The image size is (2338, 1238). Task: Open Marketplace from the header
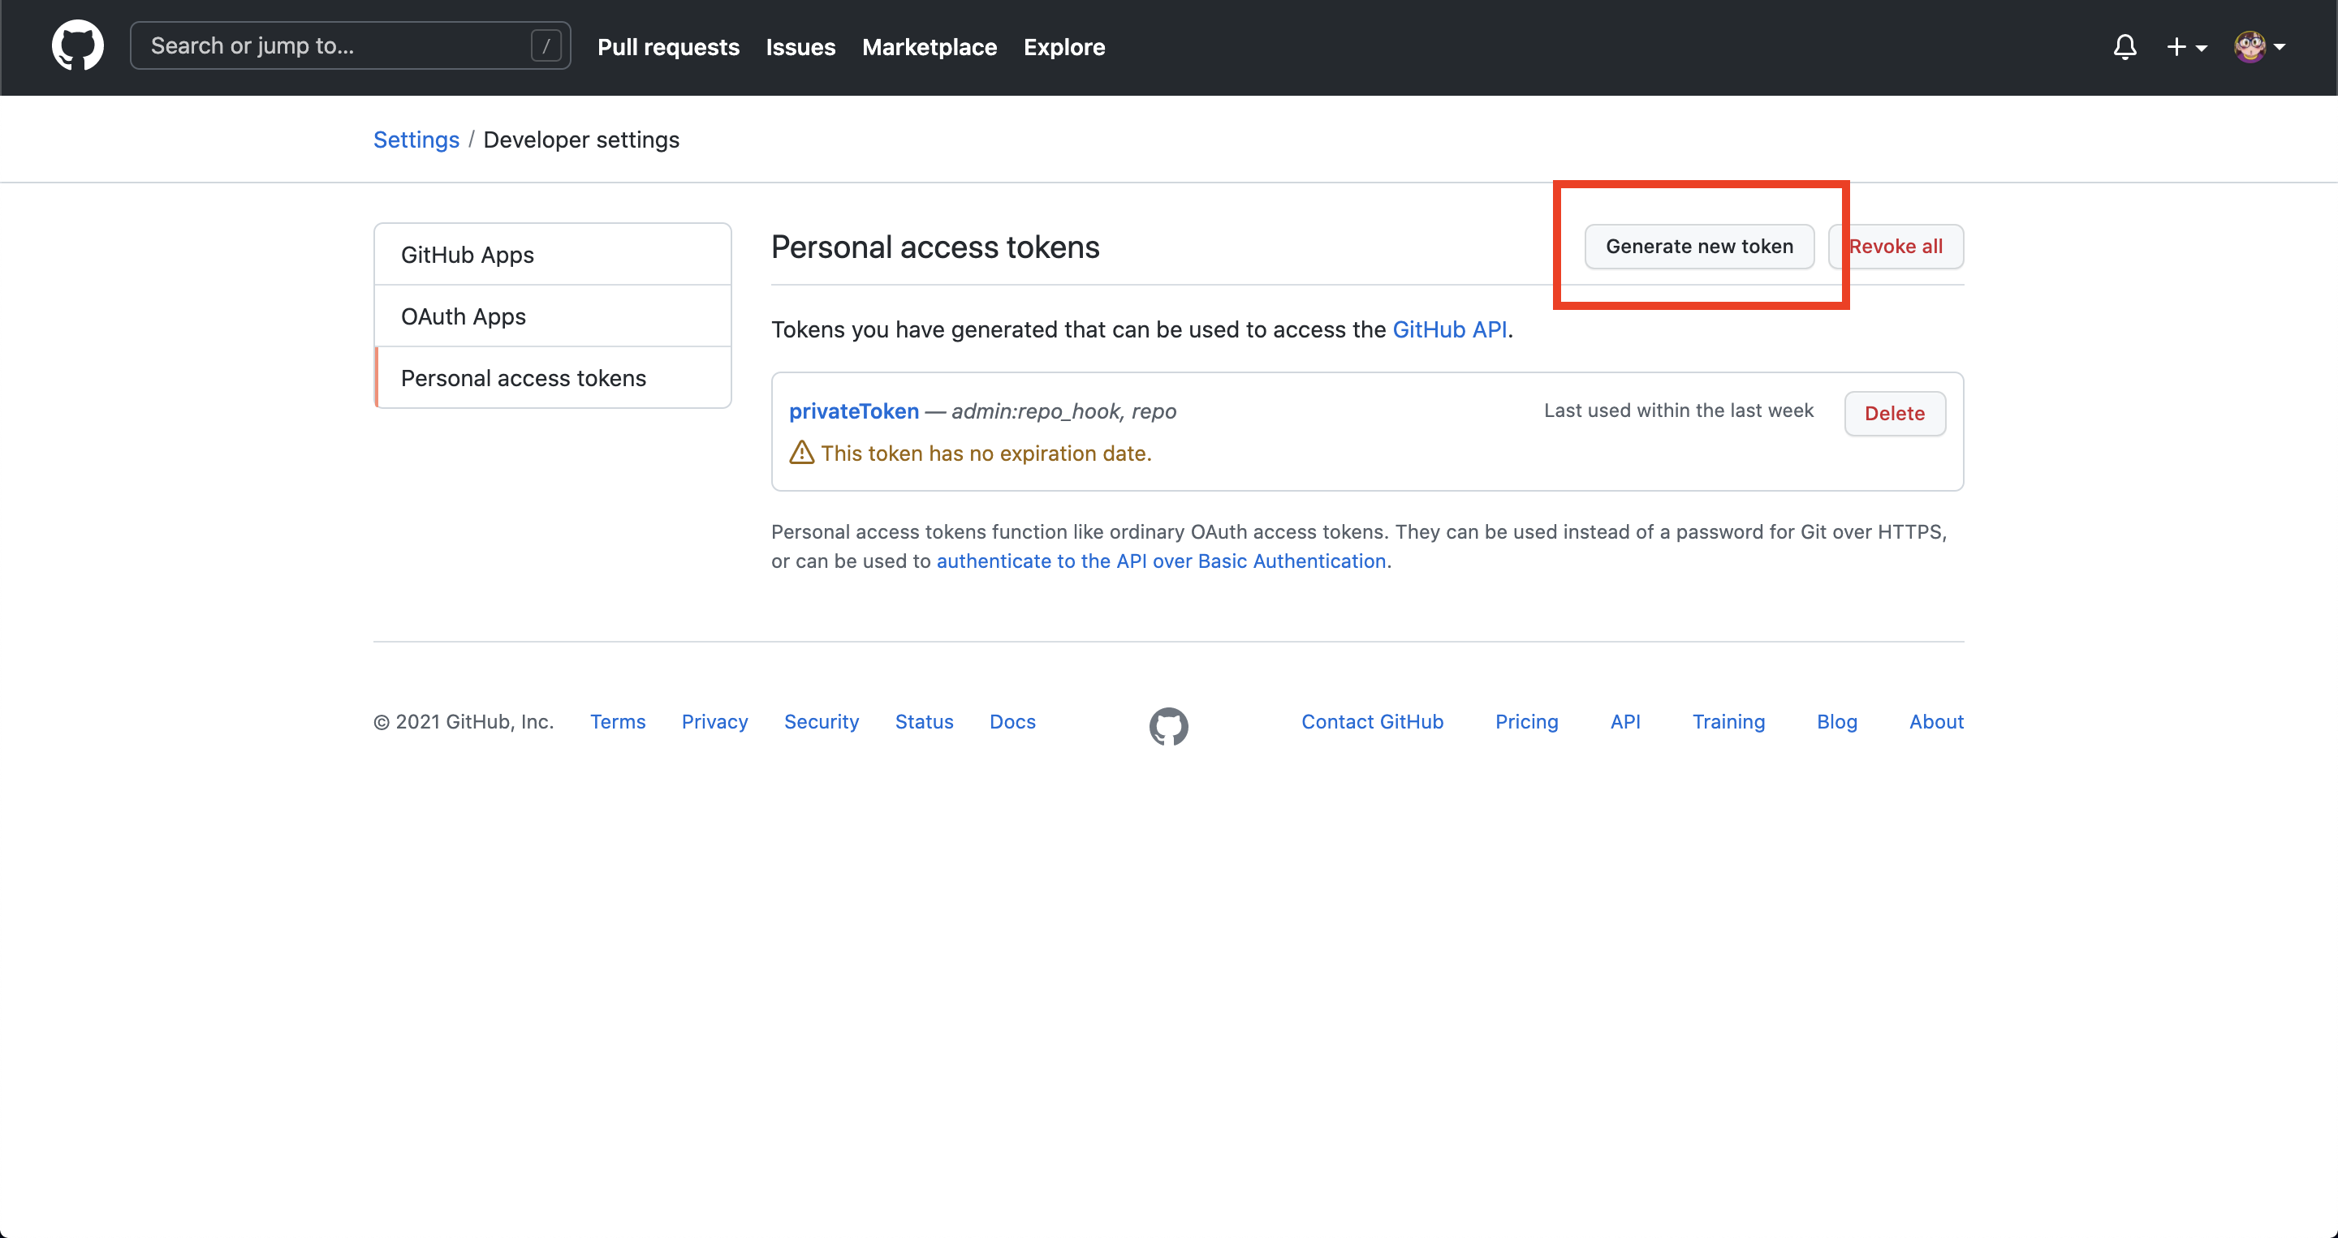pyautogui.click(x=929, y=47)
